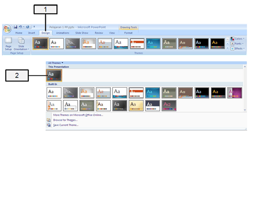Choose Civic blue-gray theme in Built-In gallery
This screenshot has height=205, width=257.
(103, 93)
